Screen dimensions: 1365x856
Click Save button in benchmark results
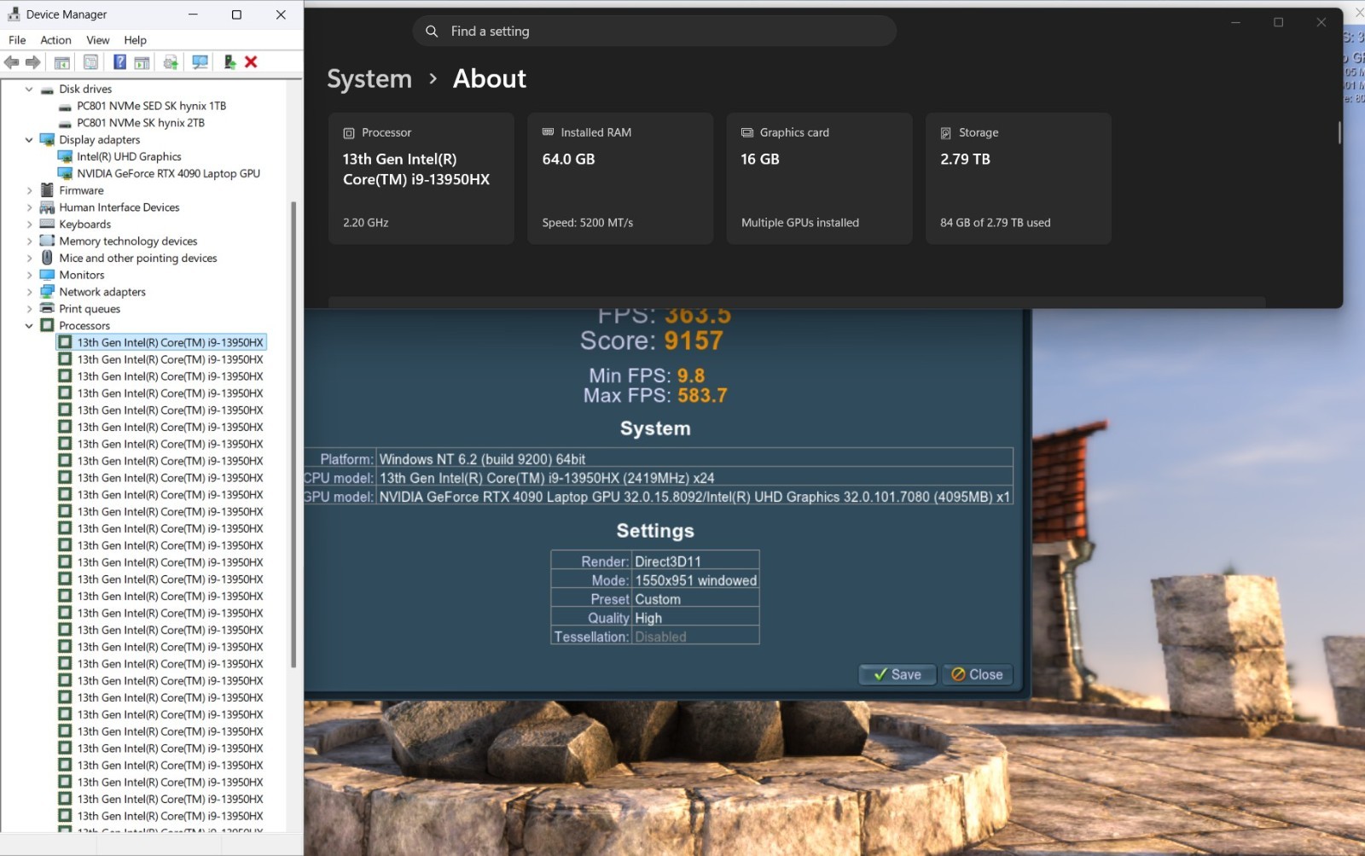(x=897, y=674)
